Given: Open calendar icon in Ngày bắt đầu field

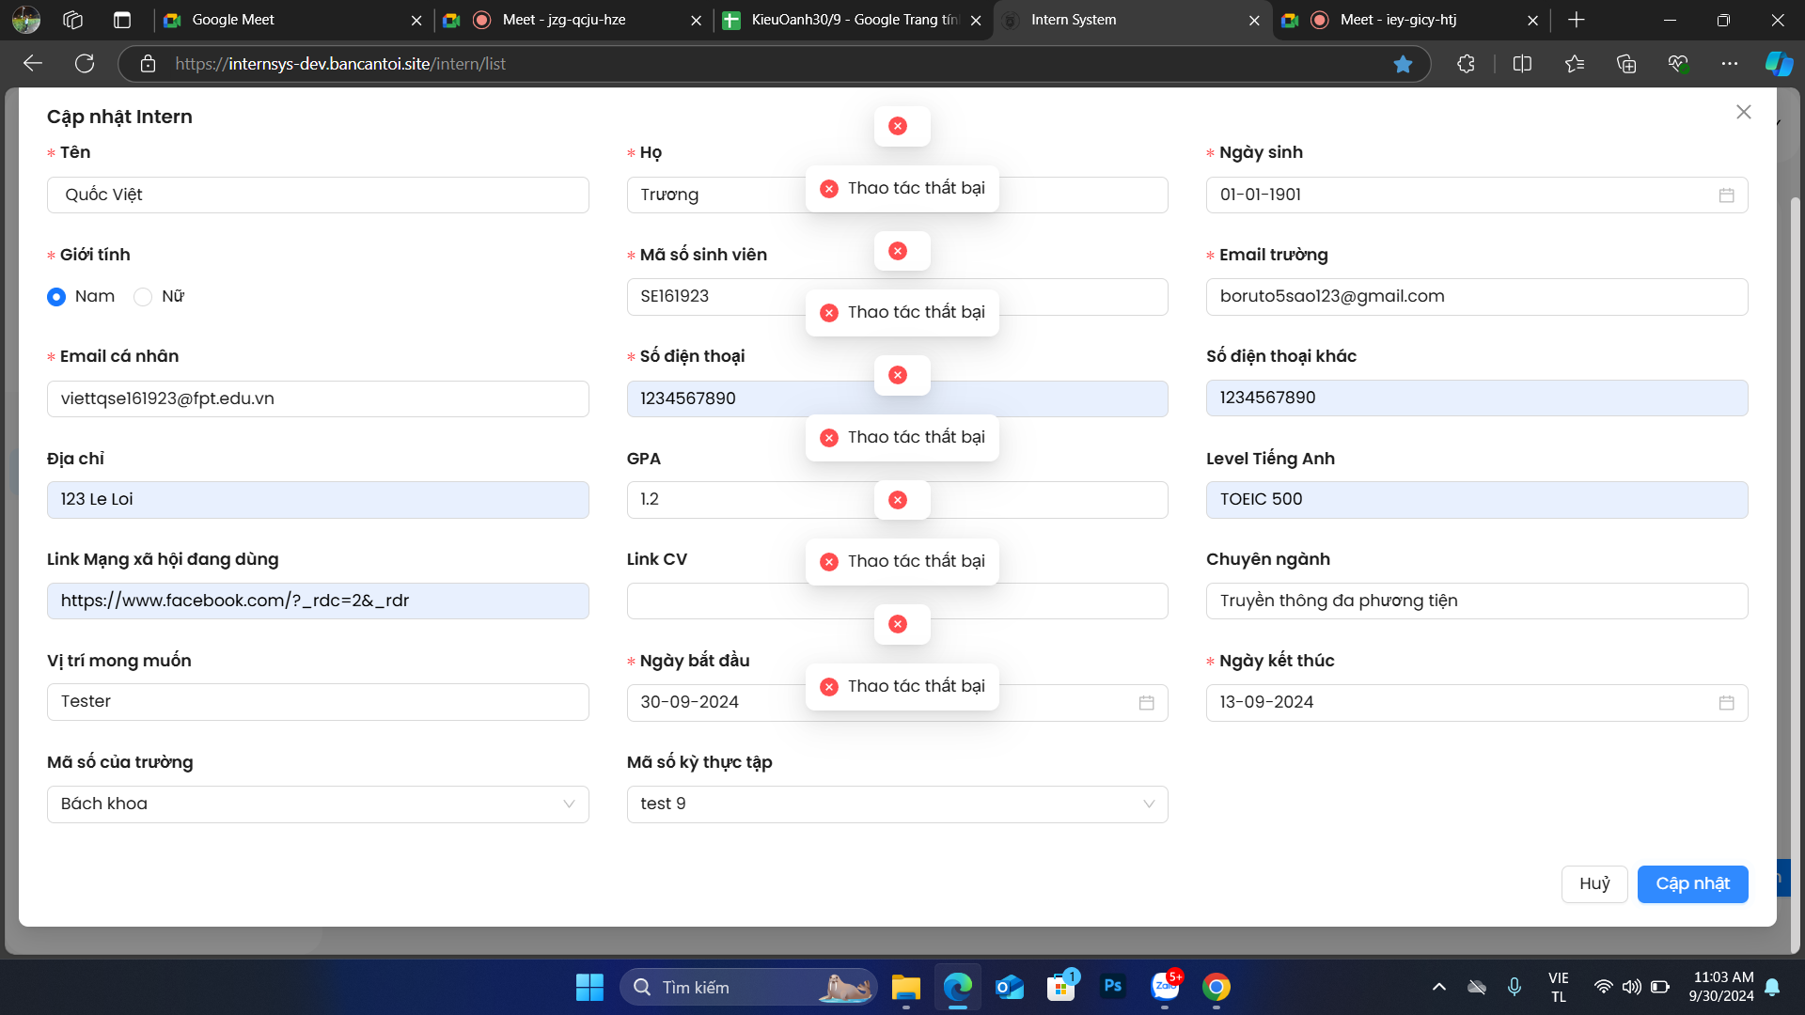Looking at the screenshot, I should [x=1146, y=702].
